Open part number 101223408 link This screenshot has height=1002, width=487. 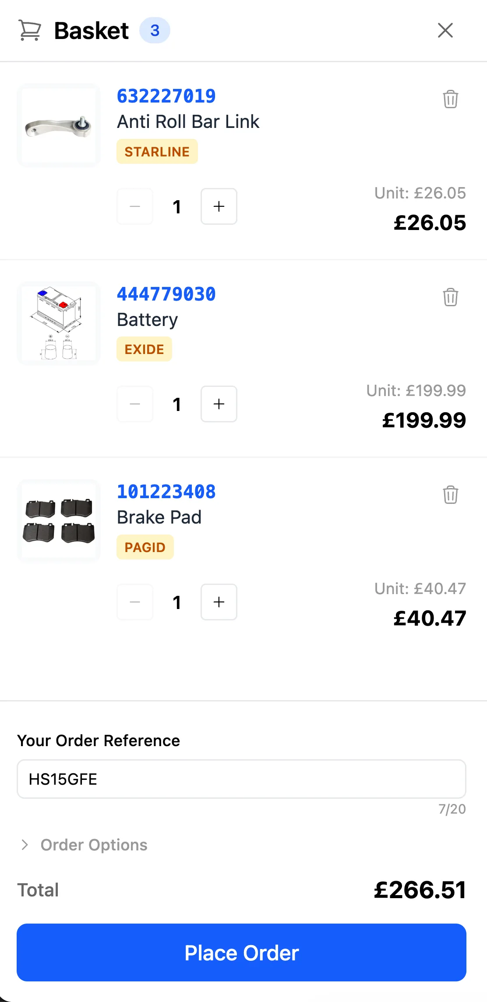(x=166, y=492)
